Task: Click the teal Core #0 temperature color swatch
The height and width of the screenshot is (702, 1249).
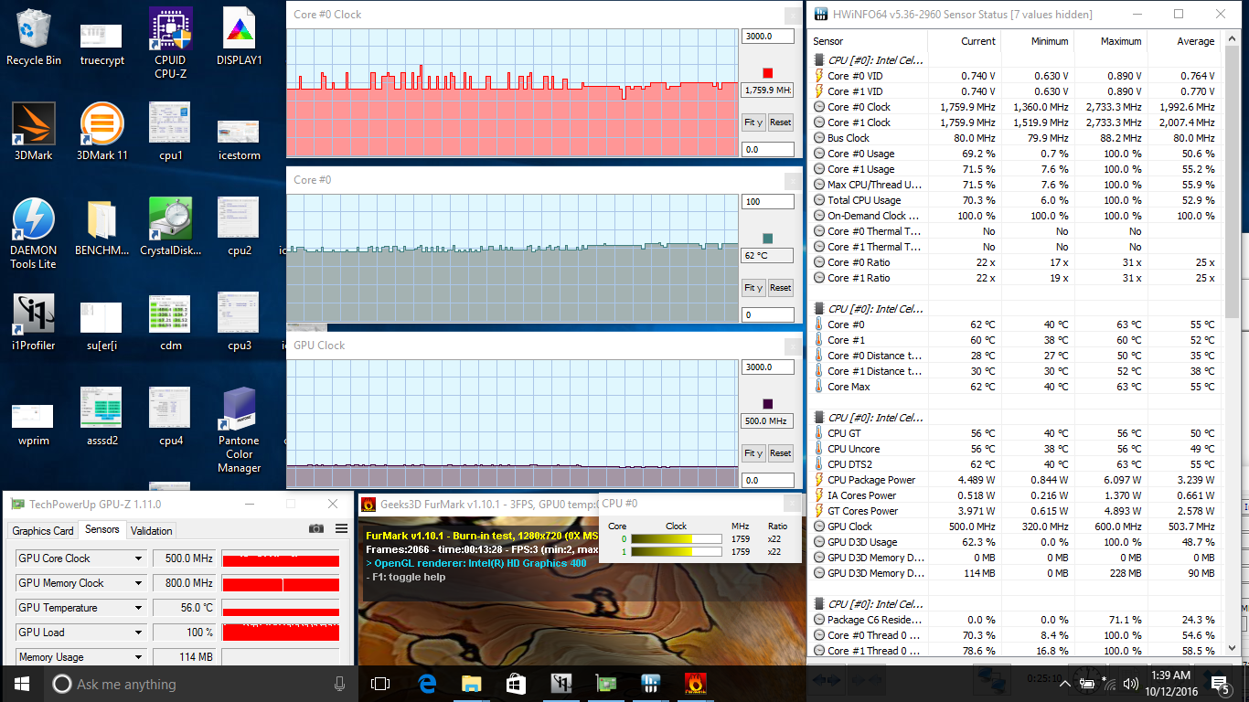Action: pyautogui.click(x=768, y=239)
